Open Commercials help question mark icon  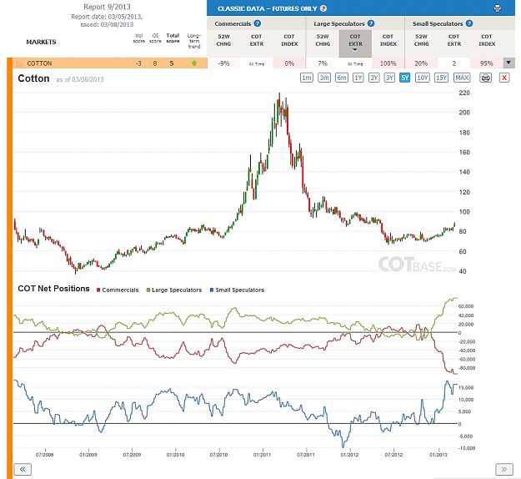pos(258,23)
